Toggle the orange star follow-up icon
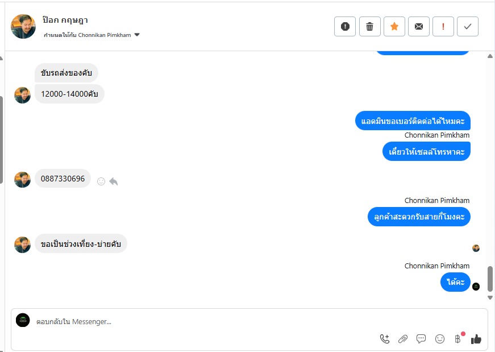The width and height of the screenshot is (495, 352). click(394, 27)
